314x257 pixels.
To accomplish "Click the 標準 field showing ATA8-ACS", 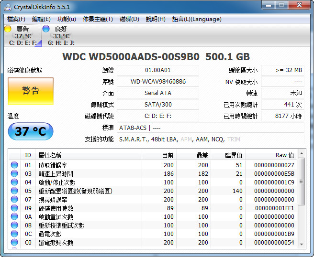I will click(x=211, y=128).
